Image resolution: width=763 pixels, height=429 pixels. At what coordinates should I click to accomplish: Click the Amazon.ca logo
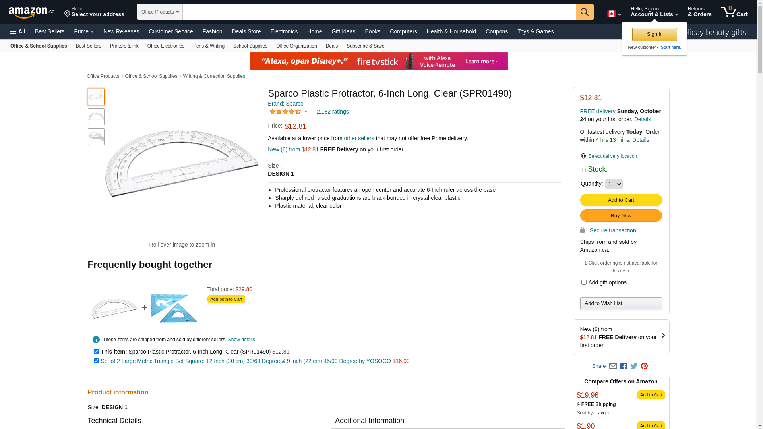pos(31,12)
